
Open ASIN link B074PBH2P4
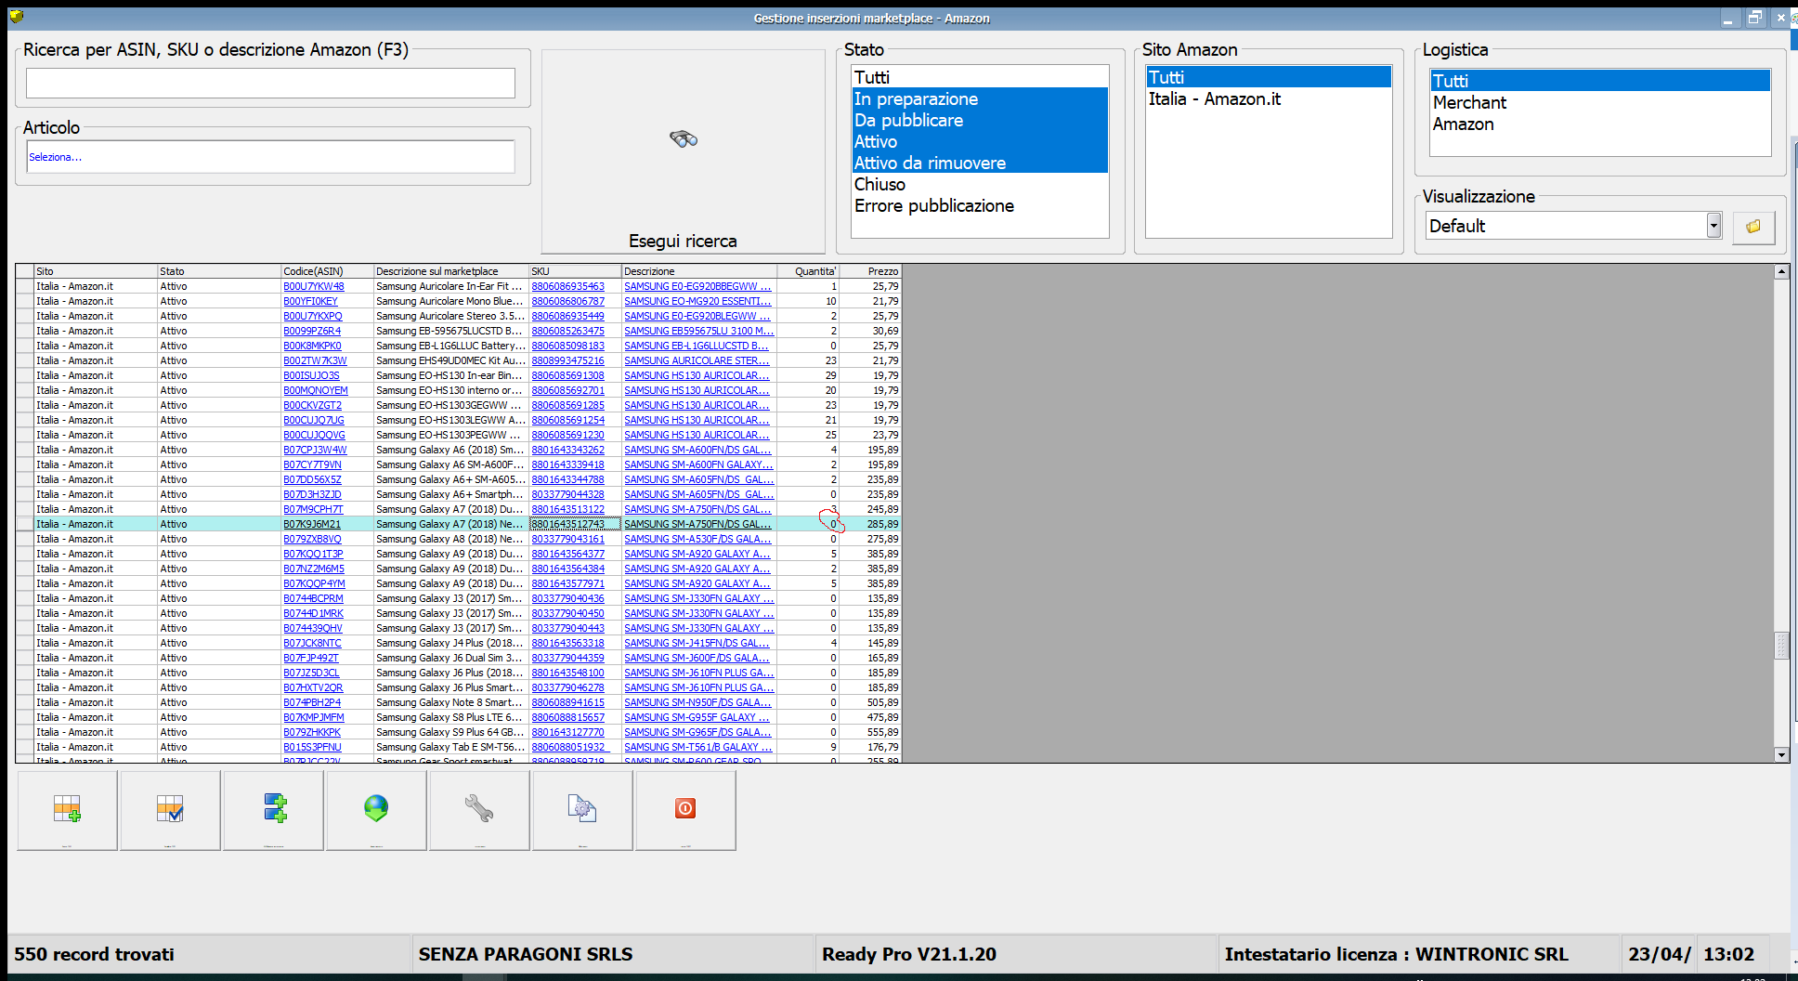pyautogui.click(x=312, y=702)
